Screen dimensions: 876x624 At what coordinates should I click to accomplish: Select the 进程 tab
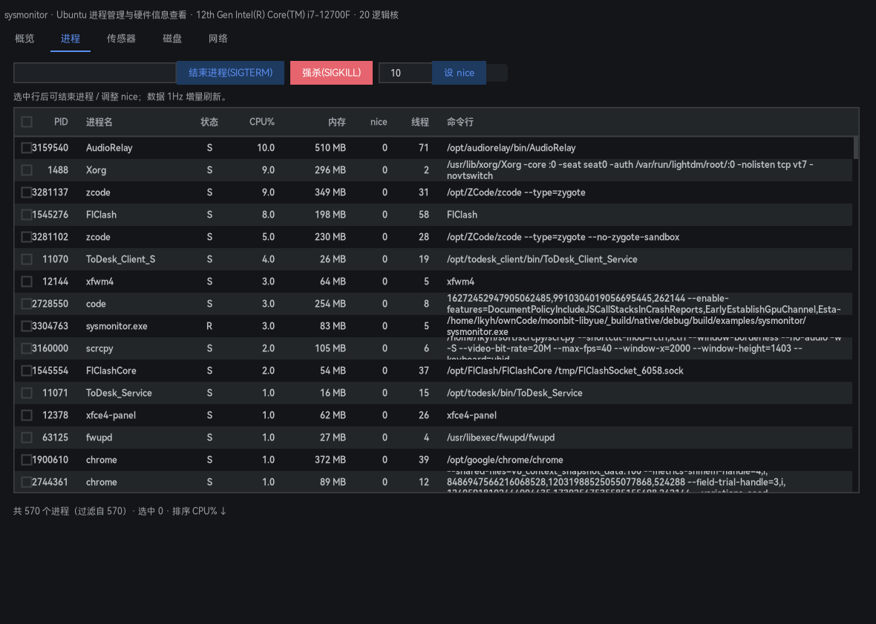[71, 39]
